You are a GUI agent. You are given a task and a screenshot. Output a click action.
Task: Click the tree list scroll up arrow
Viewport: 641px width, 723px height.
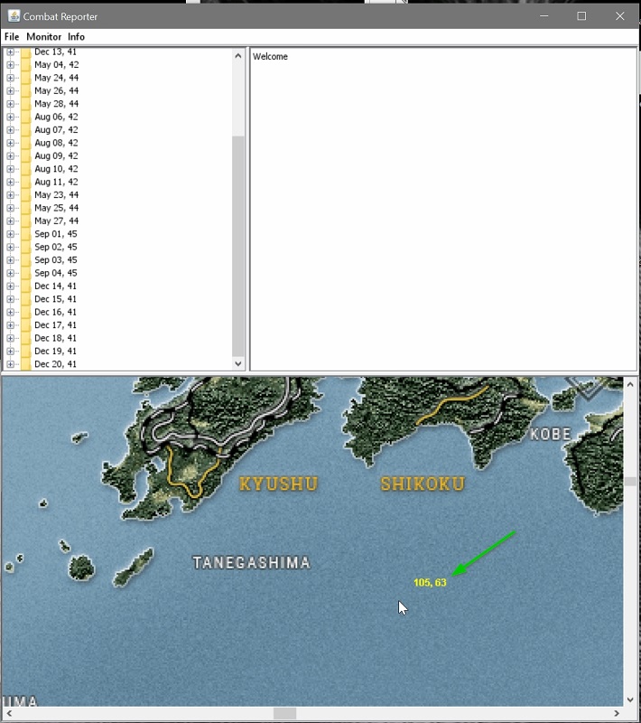[238, 56]
